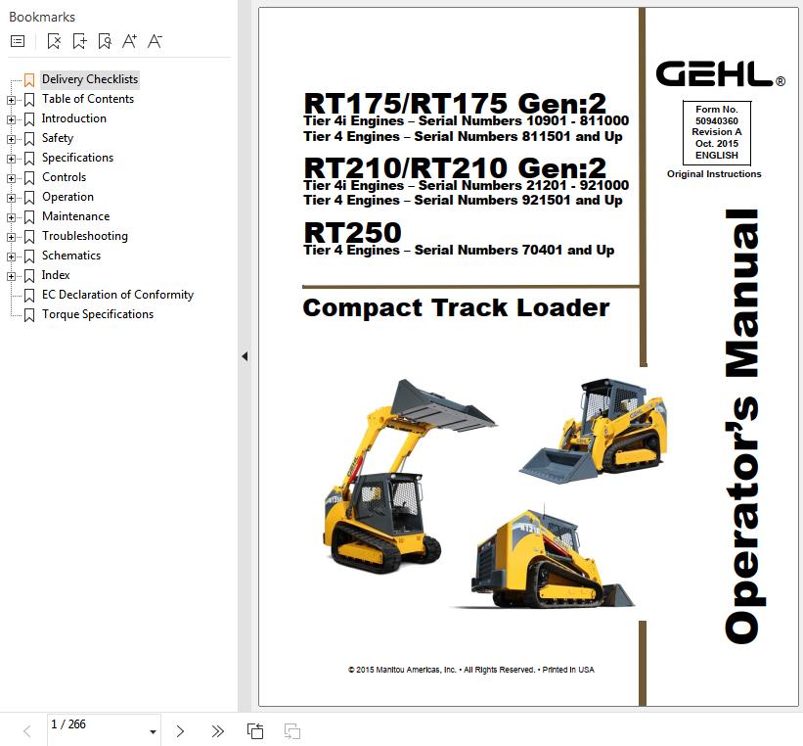This screenshot has height=746, width=803.
Task: Expand the Table of Contents bookmark
Action: (11, 100)
